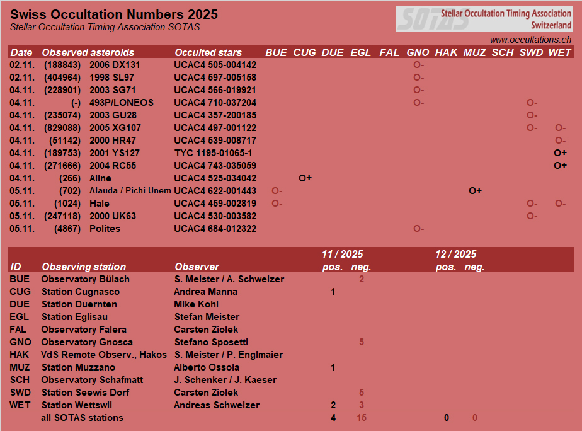Select the O- marker for 2000 UK63
Image resolution: width=582 pixels, height=431 pixels.
(532, 216)
